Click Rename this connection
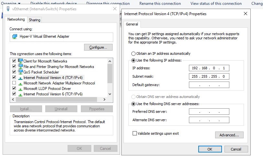Image resolution: width=263 pixels, height=166 pixels. (160, 4)
